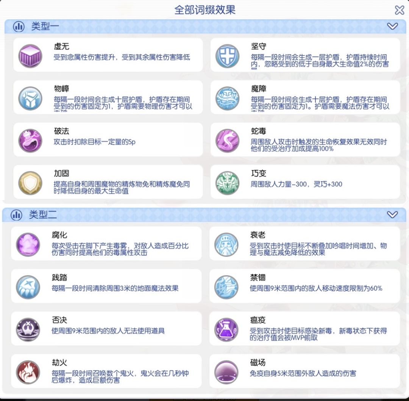Click the 磁场 affix name
Viewport: 409px width, 401px height.
pos(258,363)
